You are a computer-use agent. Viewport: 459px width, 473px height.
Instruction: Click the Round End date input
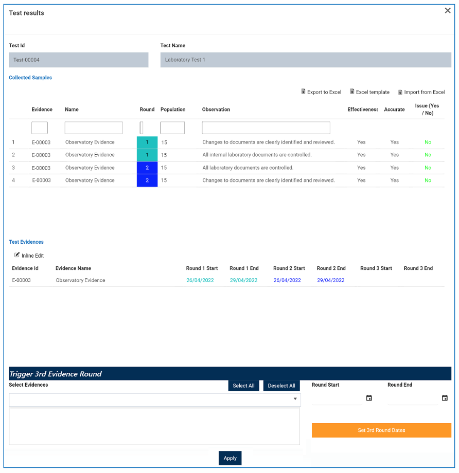pyautogui.click(x=413, y=398)
